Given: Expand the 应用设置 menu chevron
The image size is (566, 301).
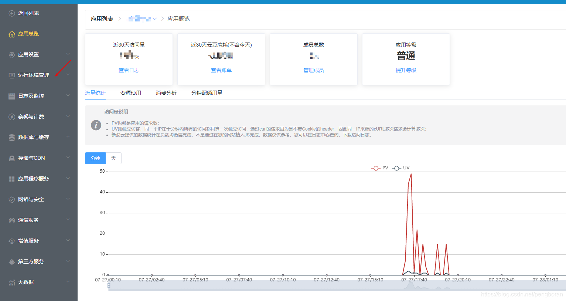Looking at the screenshot, I should tap(68, 54).
